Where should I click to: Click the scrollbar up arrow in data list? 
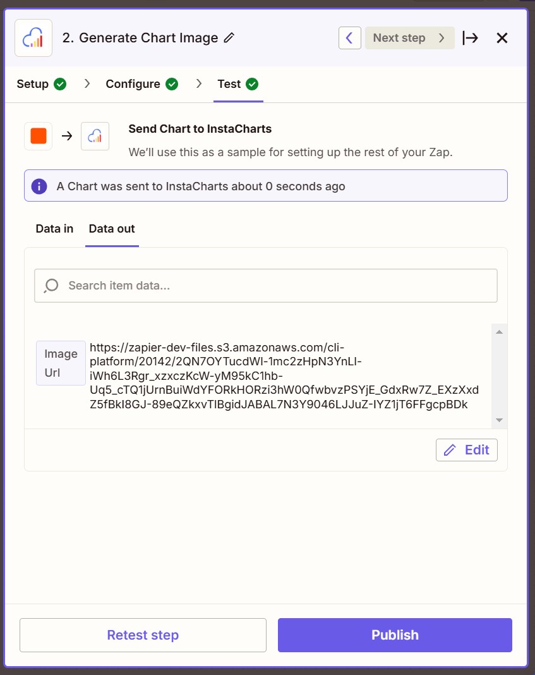(x=499, y=332)
